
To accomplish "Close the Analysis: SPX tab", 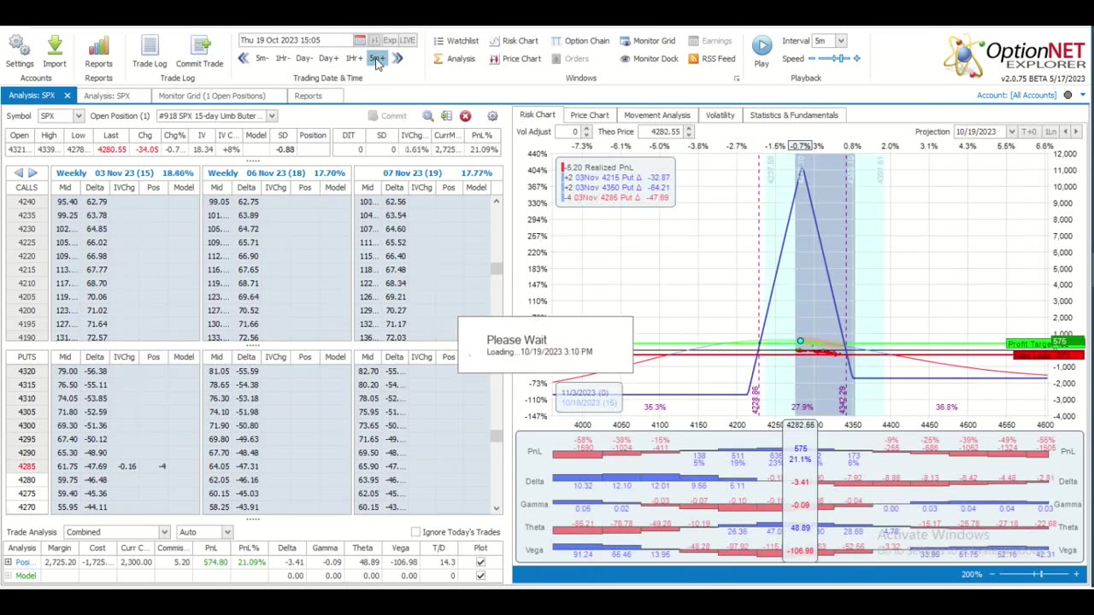I will pos(67,96).
